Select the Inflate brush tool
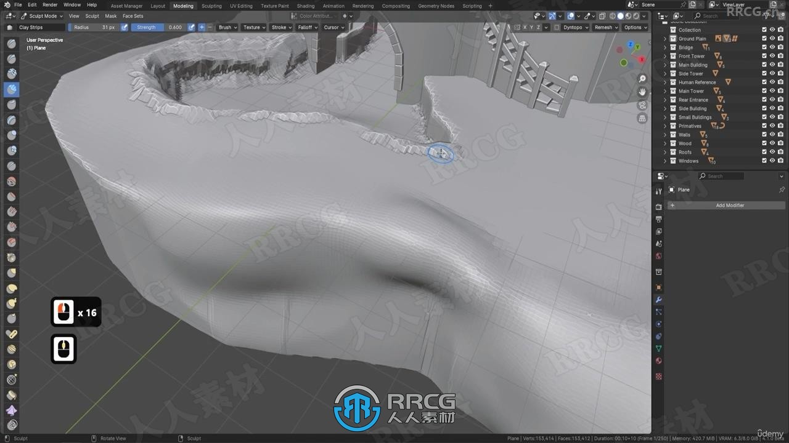789x443 pixels. (x=12, y=135)
